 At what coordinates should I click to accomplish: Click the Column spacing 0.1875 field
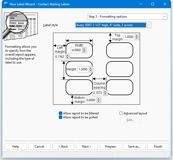click(x=98, y=93)
